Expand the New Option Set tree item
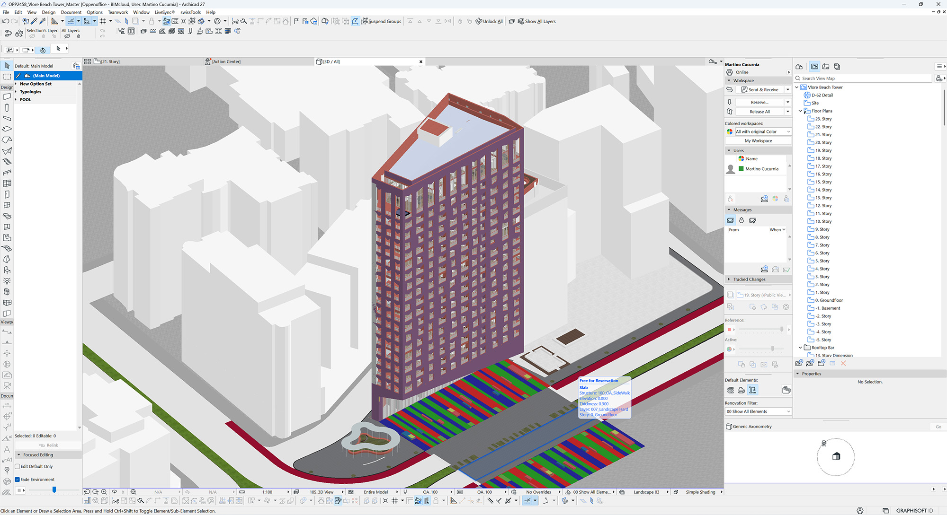947x515 pixels. [x=16, y=84]
